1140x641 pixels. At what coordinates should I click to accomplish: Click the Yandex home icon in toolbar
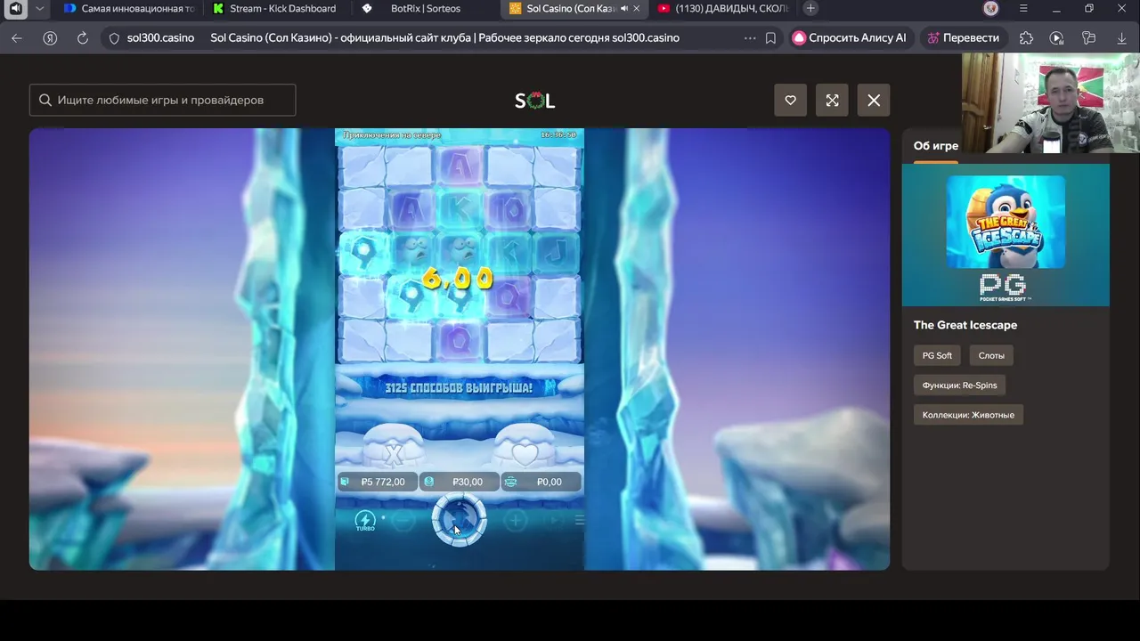point(50,38)
